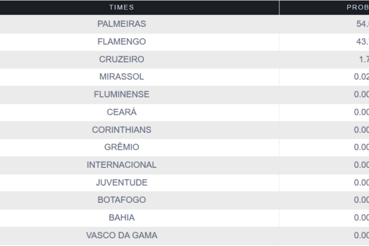Click the TIMES column header
Screen dimensions: 369x246
[x=121, y=7]
